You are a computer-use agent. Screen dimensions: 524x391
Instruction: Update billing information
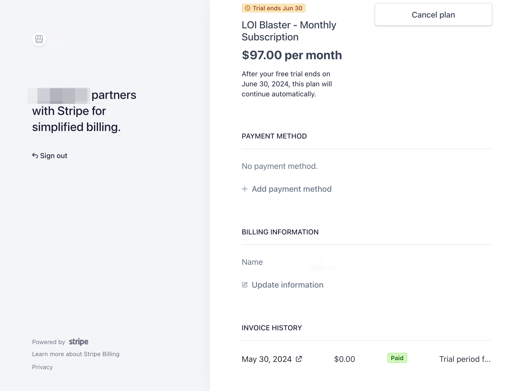pyautogui.click(x=283, y=285)
